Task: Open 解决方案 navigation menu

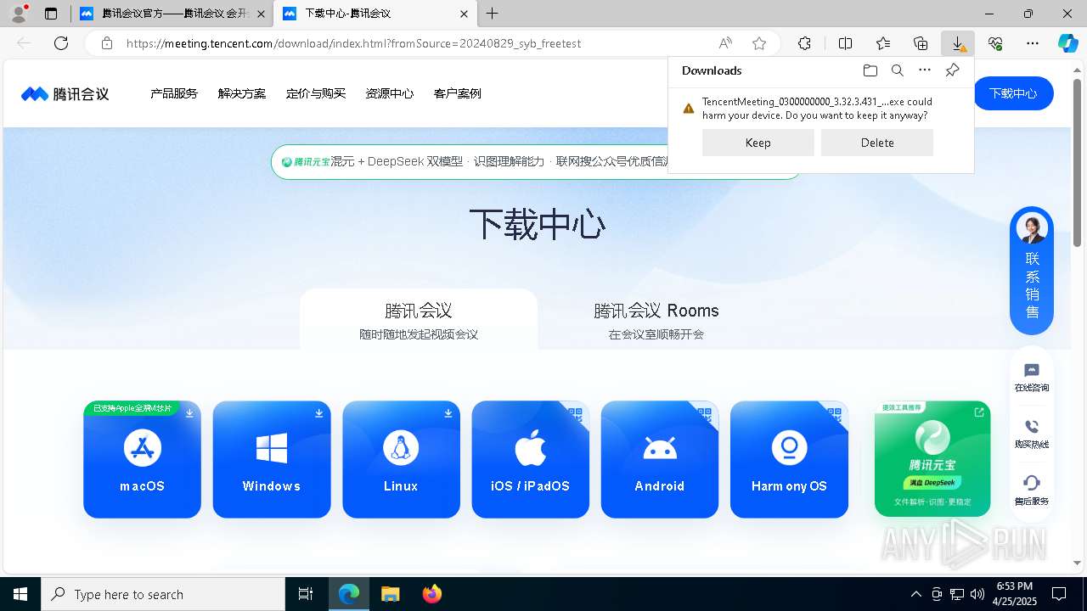Action: [x=242, y=93]
